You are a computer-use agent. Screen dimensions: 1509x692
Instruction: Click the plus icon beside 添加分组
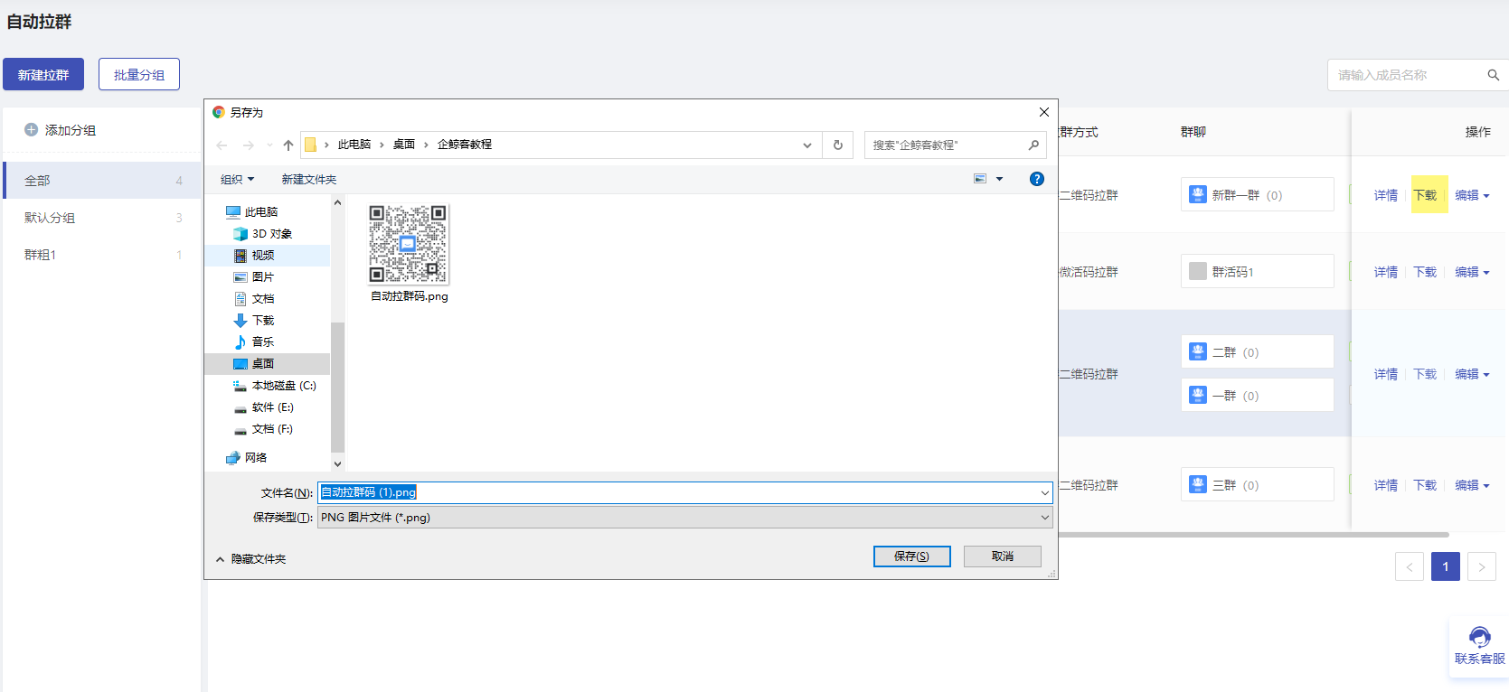[x=31, y=130]
